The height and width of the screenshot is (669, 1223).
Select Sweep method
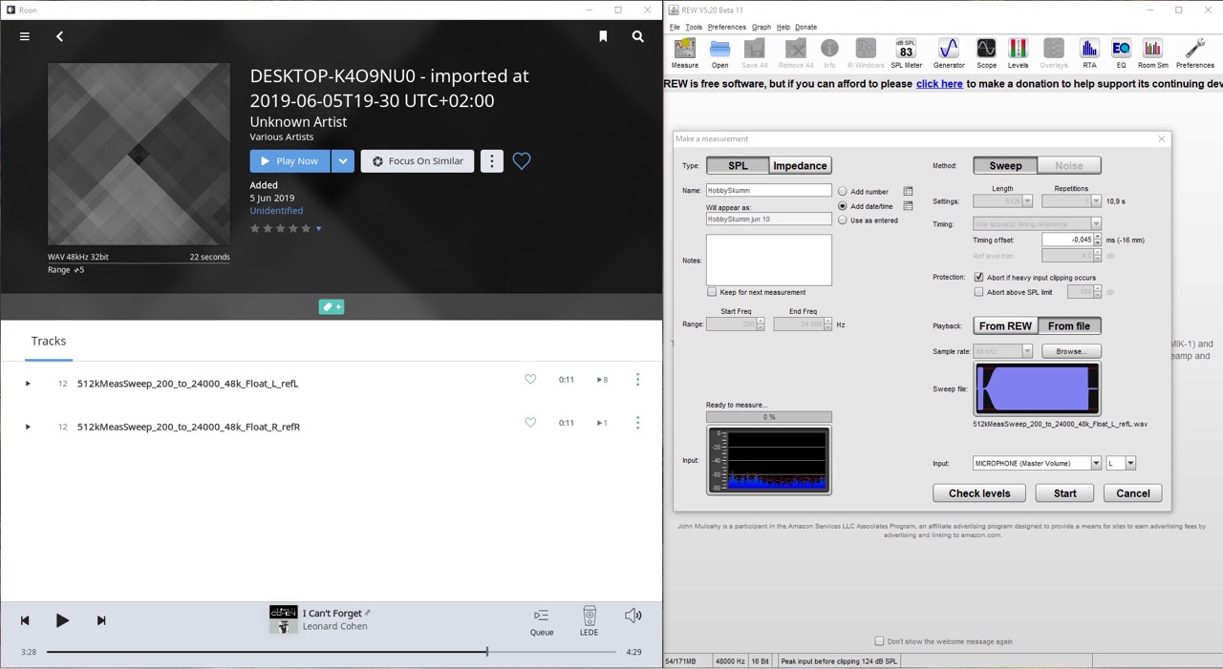pyautogui.click(x=1005, y=166)
